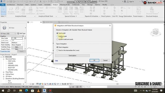The width and height of the screenshot is (165, 93).
Task: Select Direct integration radio button
Action: (x=57, y=47)
